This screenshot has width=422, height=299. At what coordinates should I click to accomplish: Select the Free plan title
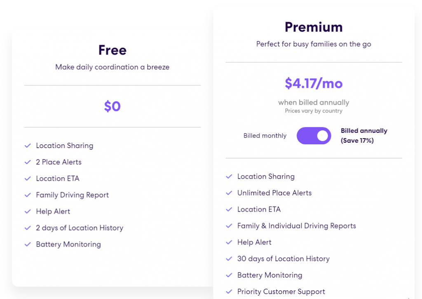[x=112, y=50]
